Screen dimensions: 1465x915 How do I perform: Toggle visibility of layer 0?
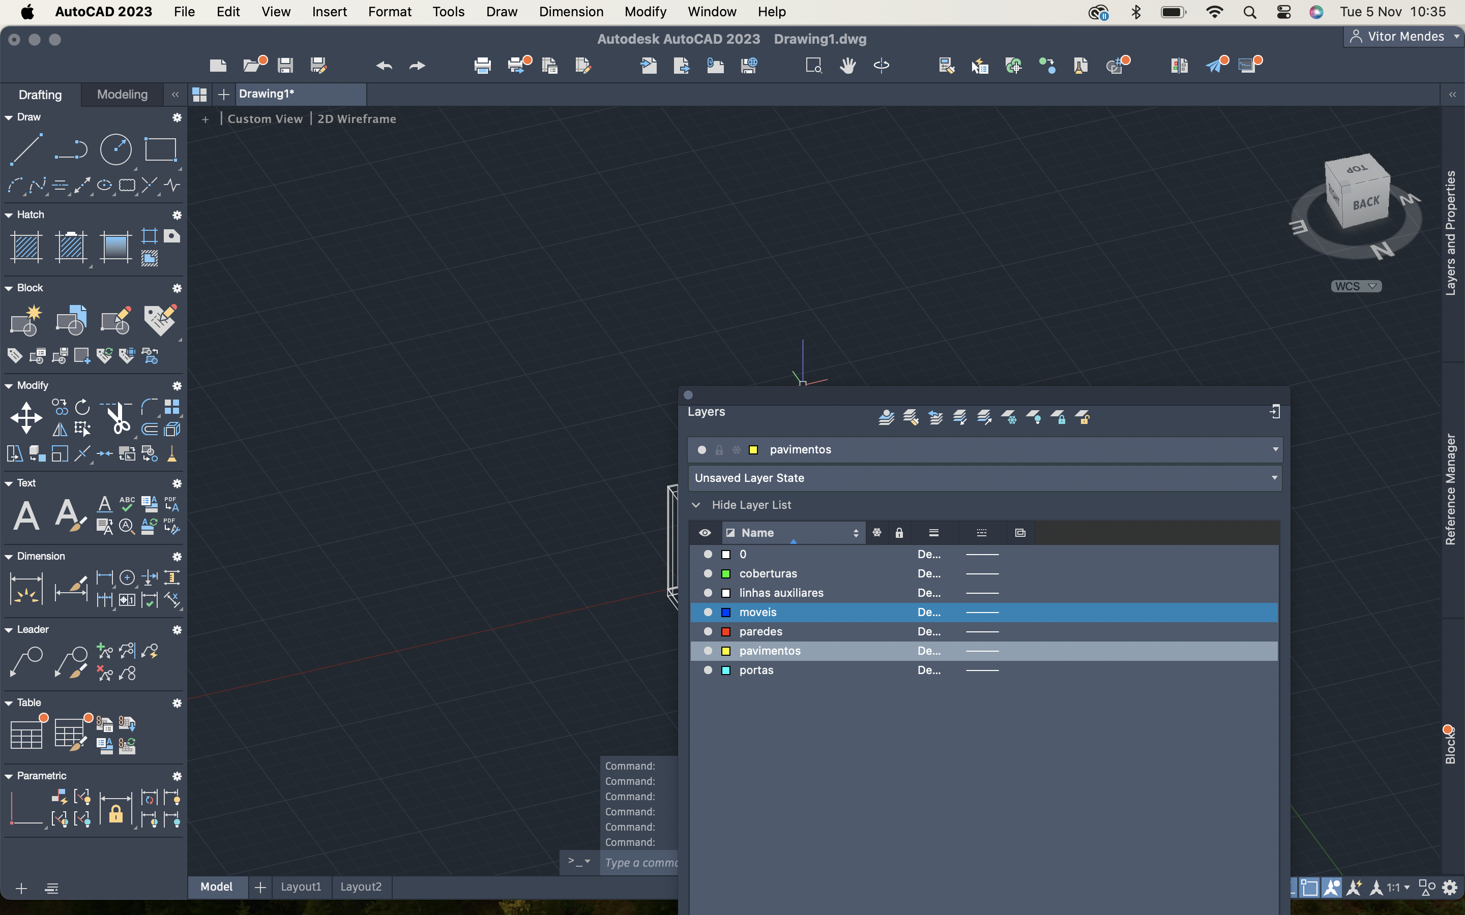(x=708, y=554)
